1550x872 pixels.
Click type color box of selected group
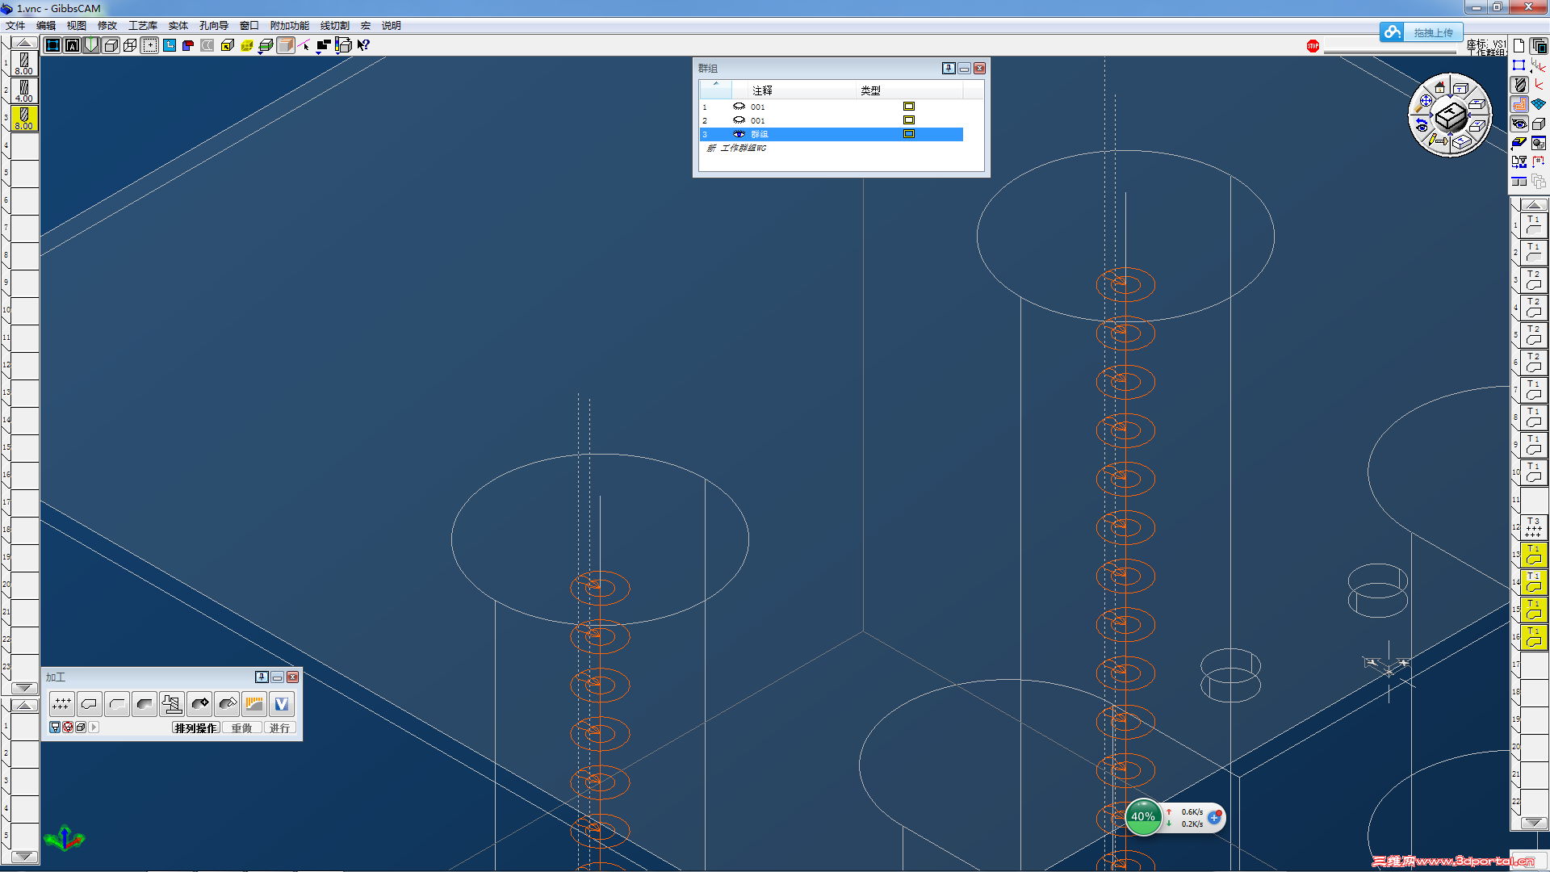coord(909,134)
